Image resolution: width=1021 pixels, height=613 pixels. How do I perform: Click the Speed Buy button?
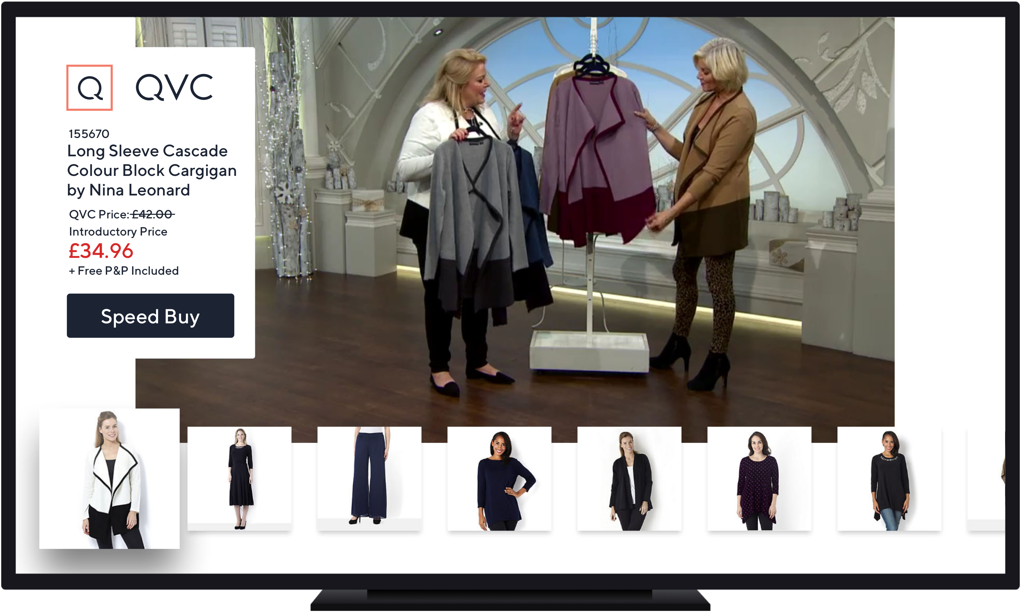[150, 316]
